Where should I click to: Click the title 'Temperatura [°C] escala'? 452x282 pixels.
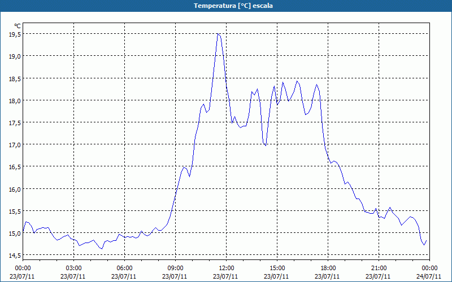(x=233, y=6)
